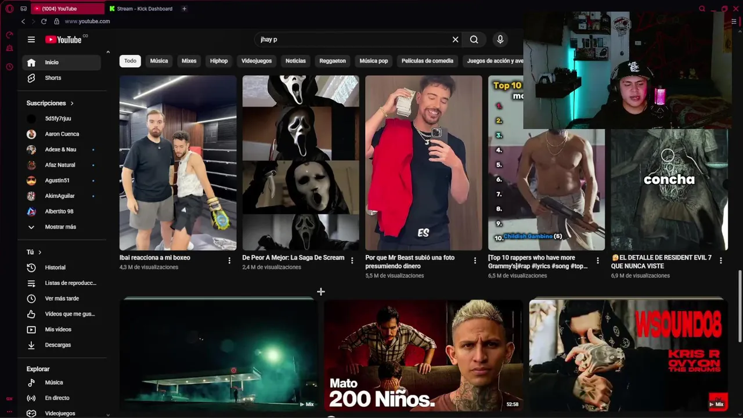
Task: Expand the Suscripciones section arrow
Action: coord(72,103)
